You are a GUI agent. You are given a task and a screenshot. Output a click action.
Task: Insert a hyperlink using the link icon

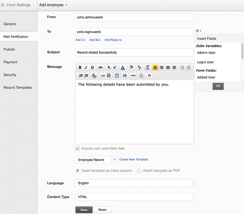103,75
